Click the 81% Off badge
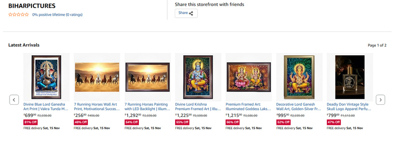 (x=30, y=122)
